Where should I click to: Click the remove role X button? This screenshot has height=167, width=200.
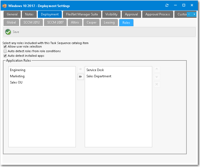pyautogui.click(x=157, y=85)
